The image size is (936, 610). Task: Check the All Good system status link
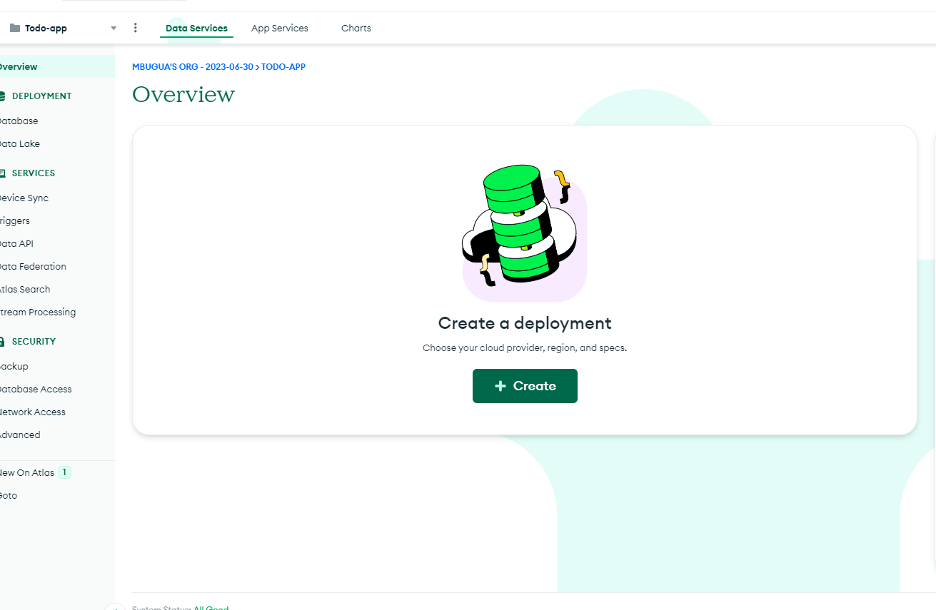coord(211,607)
